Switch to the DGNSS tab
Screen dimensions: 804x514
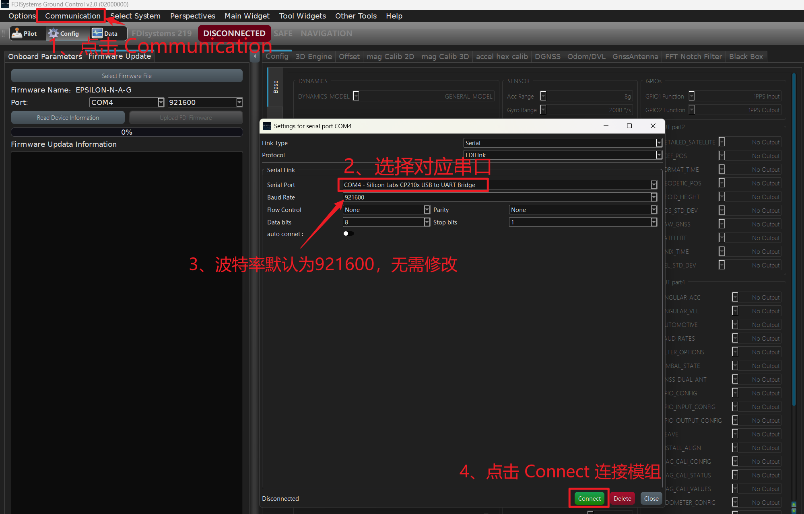[x=547, y=56]
